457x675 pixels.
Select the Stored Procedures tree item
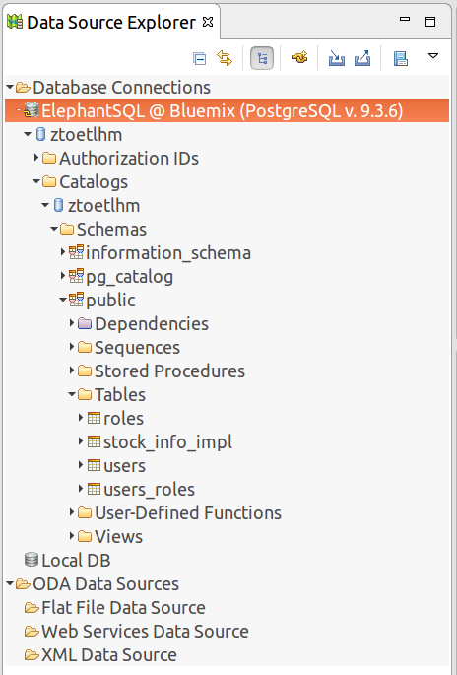[x=169, y=371]
